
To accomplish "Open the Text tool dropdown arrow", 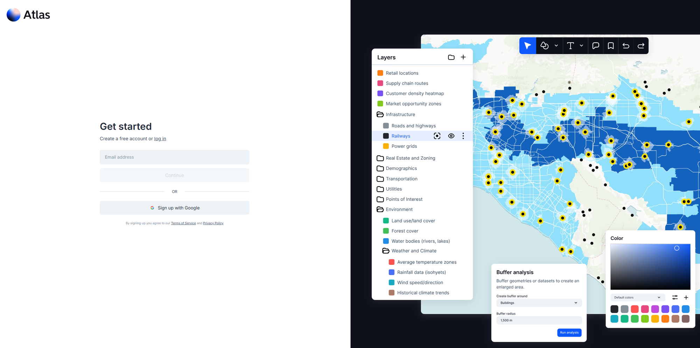I will [581, 46].
